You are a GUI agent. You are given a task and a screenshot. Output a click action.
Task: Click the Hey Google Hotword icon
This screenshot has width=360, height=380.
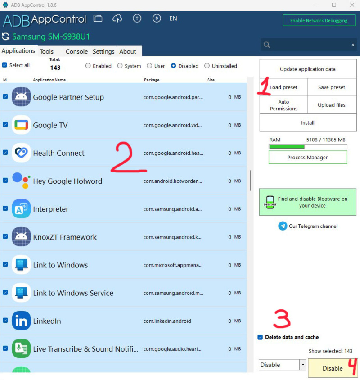tap(21, 181)
